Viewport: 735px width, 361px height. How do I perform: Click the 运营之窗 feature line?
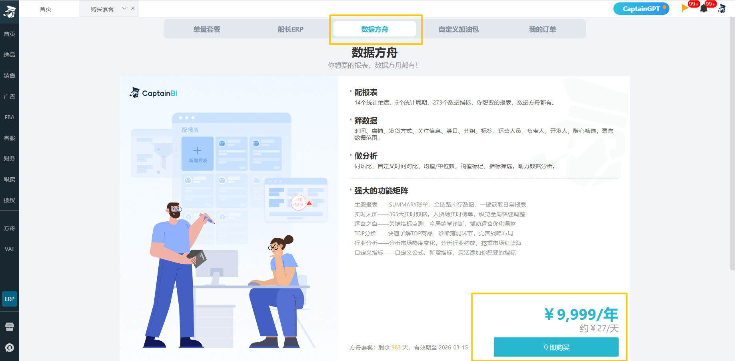tap(435, 224)
